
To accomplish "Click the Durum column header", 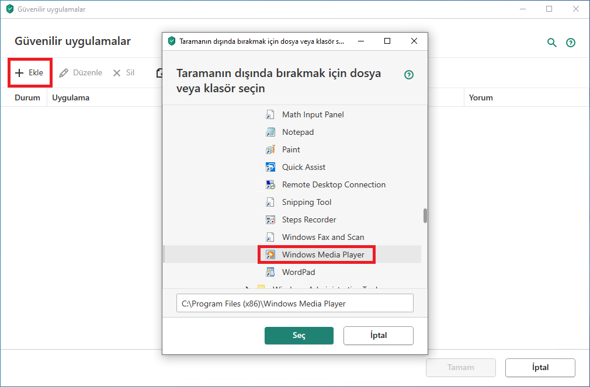I will [27, 97].
